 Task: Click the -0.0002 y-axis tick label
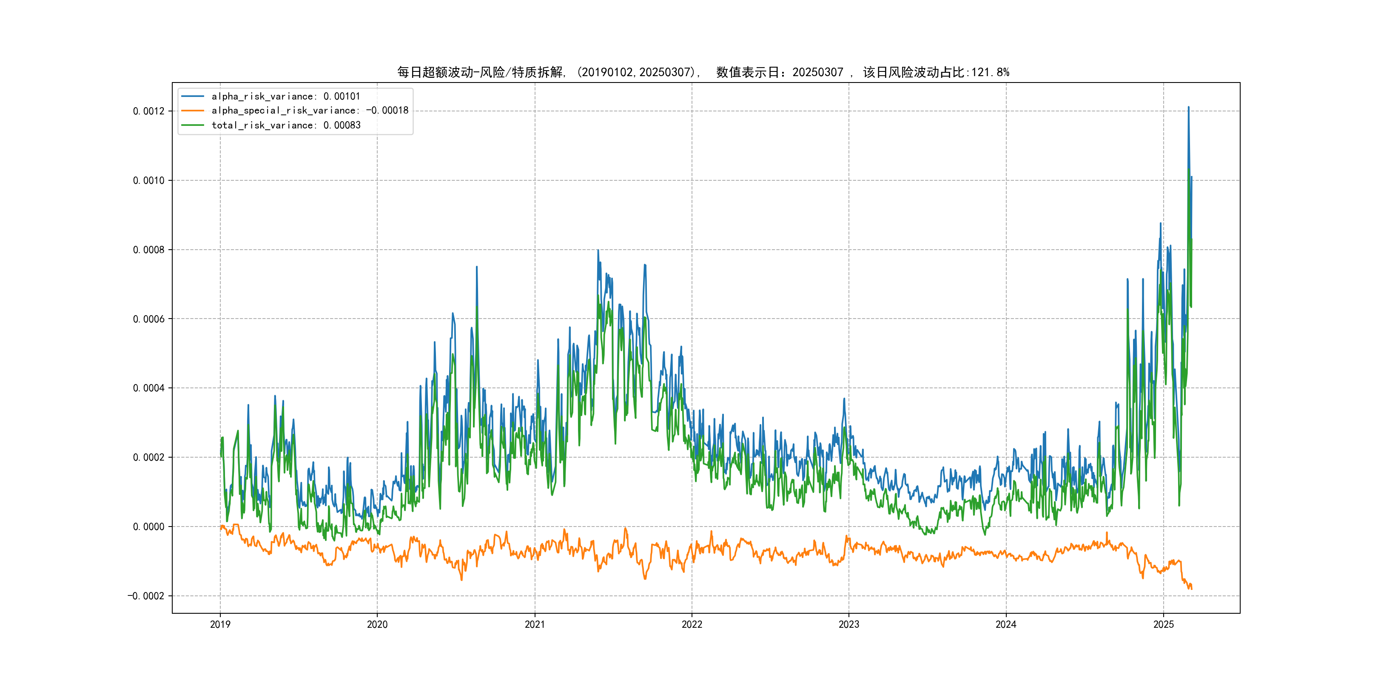click(x=146, y=596)
